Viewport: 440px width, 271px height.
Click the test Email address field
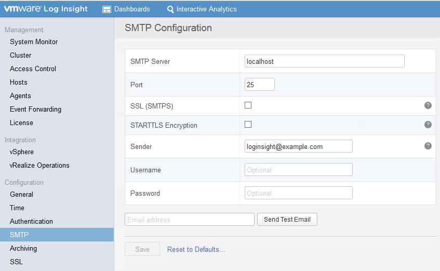pyautogui.click(x=190, y=220)
